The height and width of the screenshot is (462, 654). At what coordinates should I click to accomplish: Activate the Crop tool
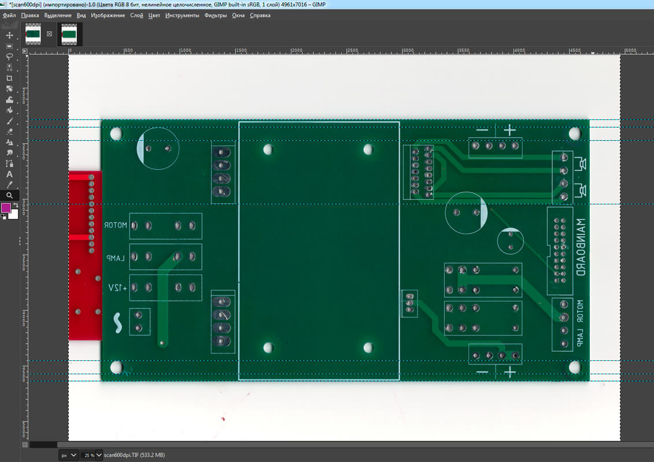tap(9, 78)
